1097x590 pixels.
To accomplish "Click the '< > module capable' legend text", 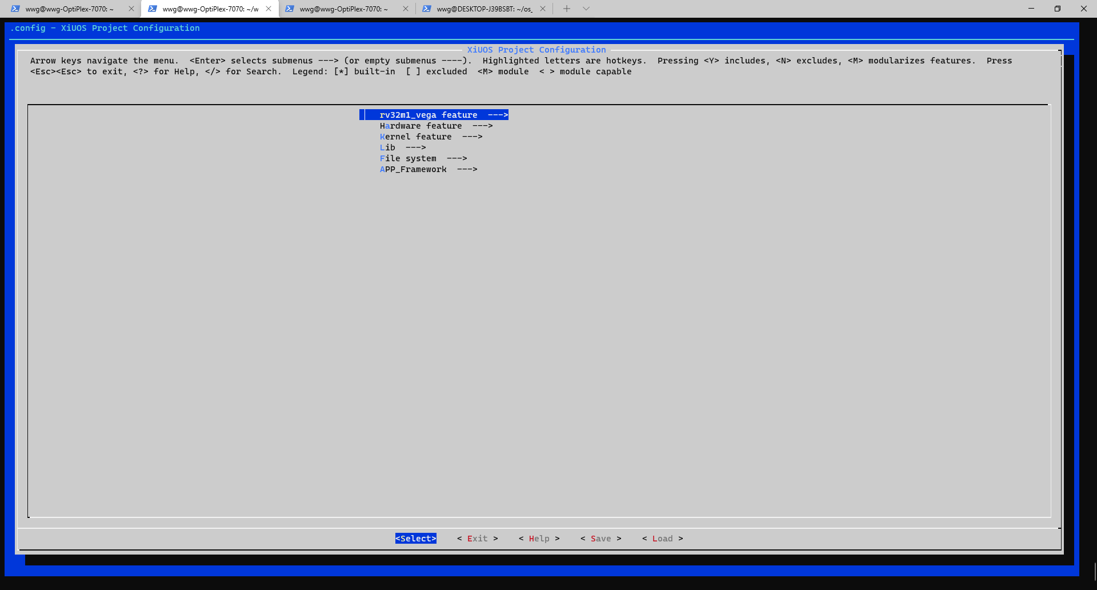I will pyautogui.click(x=586, y=71).
